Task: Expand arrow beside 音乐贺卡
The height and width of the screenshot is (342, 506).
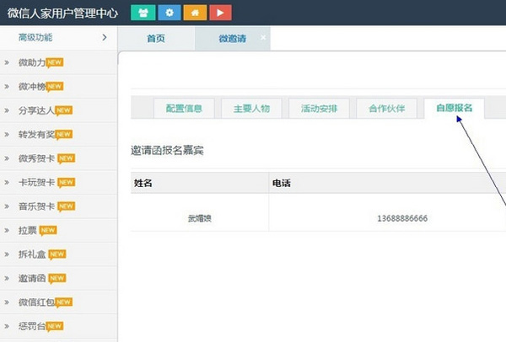Action: click(x=7, y=206)
